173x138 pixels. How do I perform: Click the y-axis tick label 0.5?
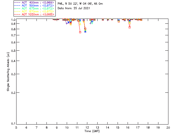tap(13, 51)
